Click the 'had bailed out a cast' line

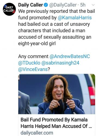54,24
